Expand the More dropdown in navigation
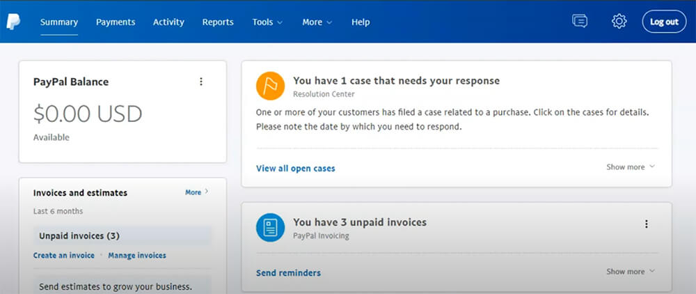 point(317,22)
